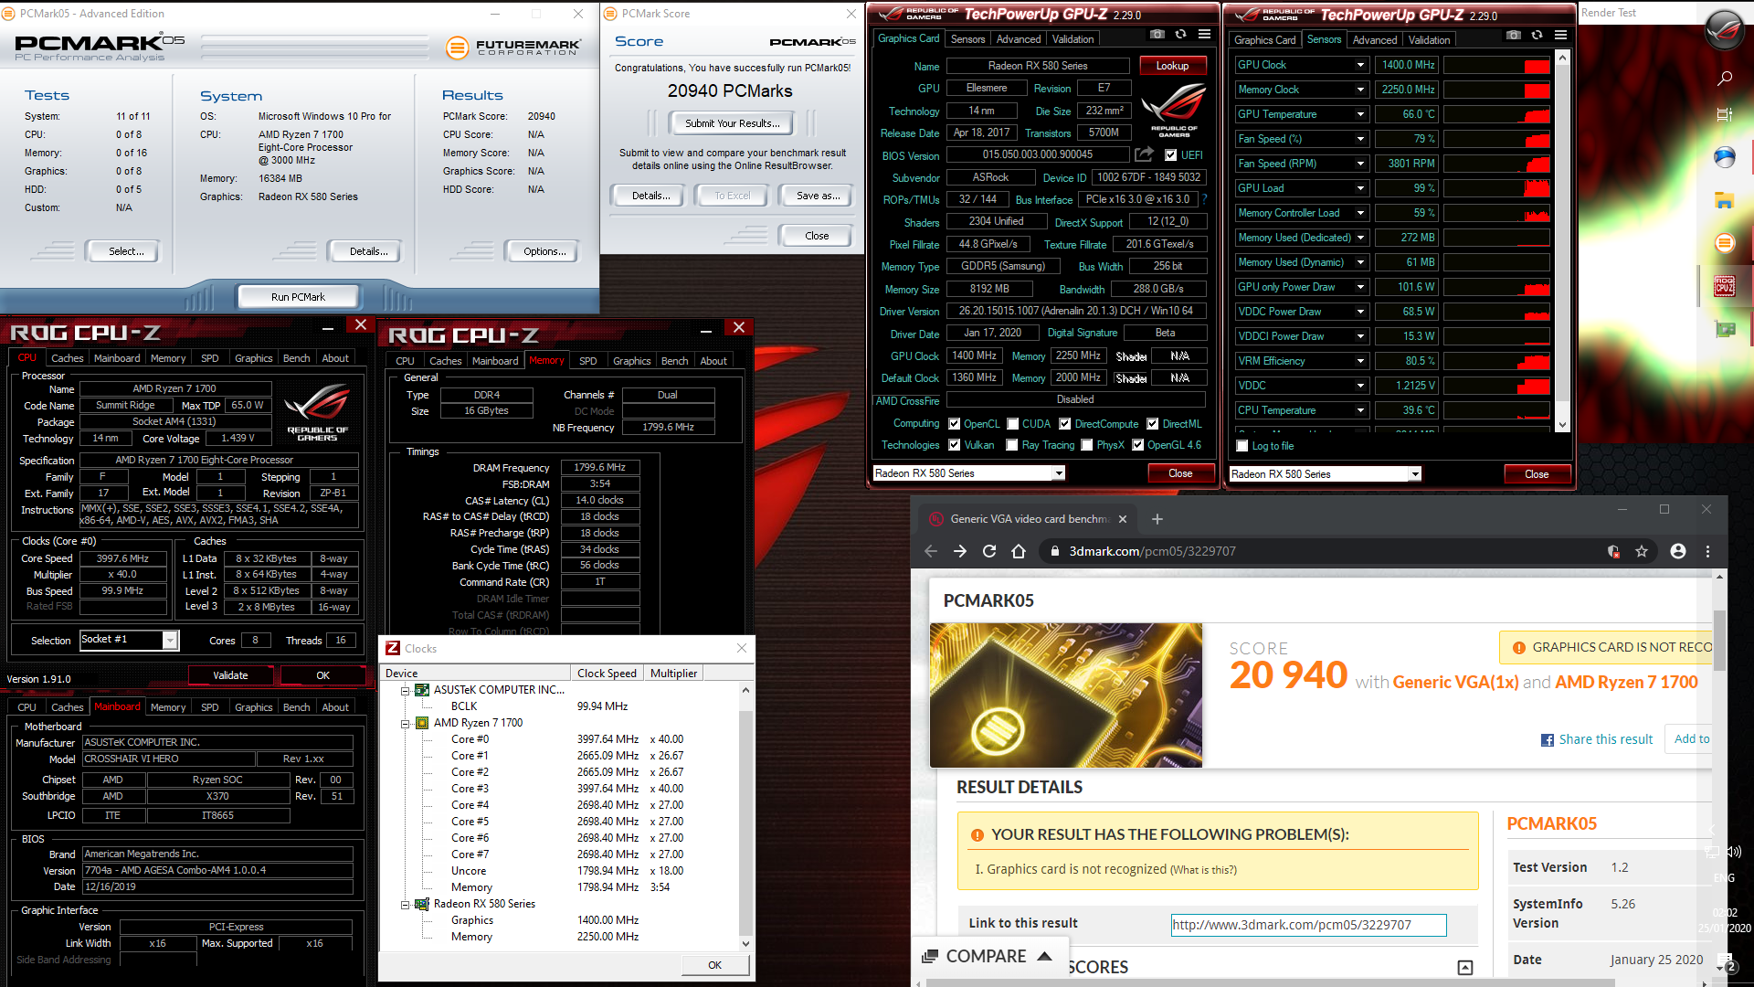Open File Explorer from the taskbar
This screenshot has height=987, width=1754.
coord(1725,200)
